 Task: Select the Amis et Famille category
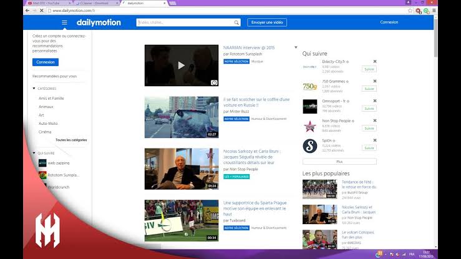pos(51,98)
